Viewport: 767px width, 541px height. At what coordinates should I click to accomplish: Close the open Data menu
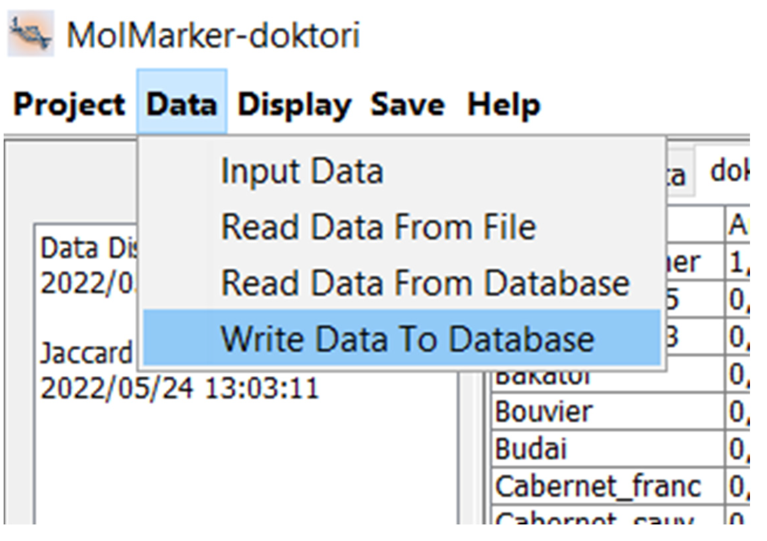[x=182, y=104]
